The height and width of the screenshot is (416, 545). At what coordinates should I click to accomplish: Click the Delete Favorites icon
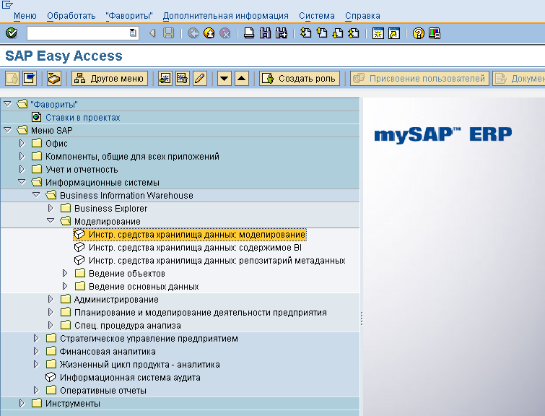[x=183, y=78]
